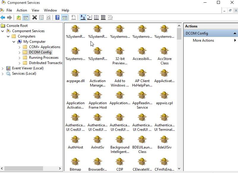Expand the COM+ Applications node
The width and height of the screenshot is (238, 173).
point(19,47)
